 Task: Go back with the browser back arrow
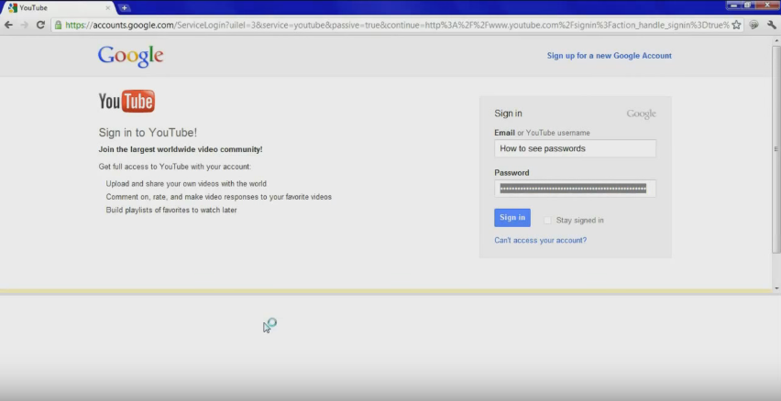[8, 25]
